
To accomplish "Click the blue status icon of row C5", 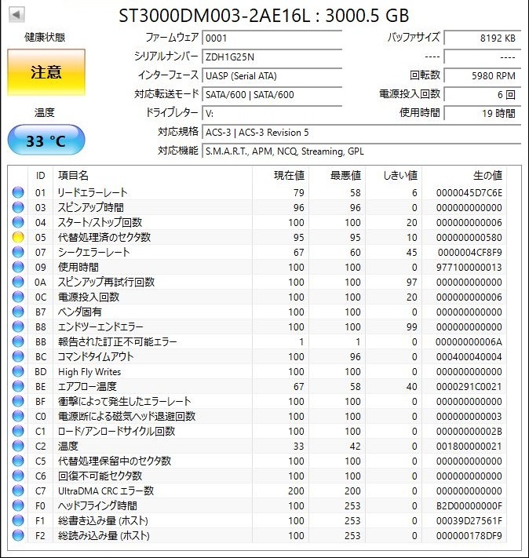I will [18, 461].
